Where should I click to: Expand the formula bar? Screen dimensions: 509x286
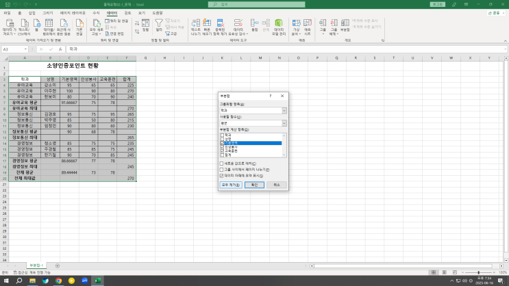[x=505, y=49]
